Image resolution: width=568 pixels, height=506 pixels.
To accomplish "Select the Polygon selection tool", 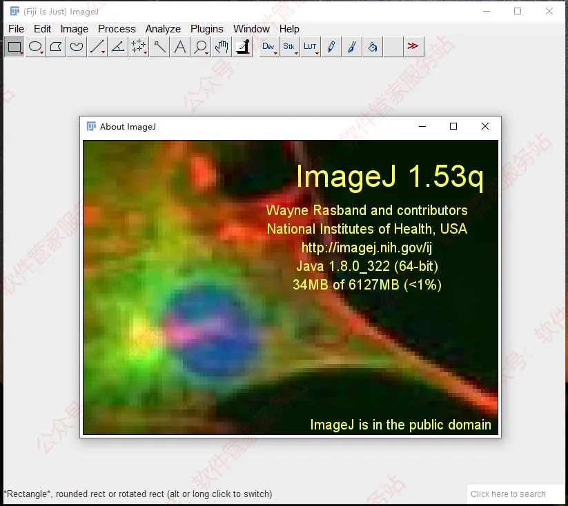I will pyautogui.click(x=56, y=47).
